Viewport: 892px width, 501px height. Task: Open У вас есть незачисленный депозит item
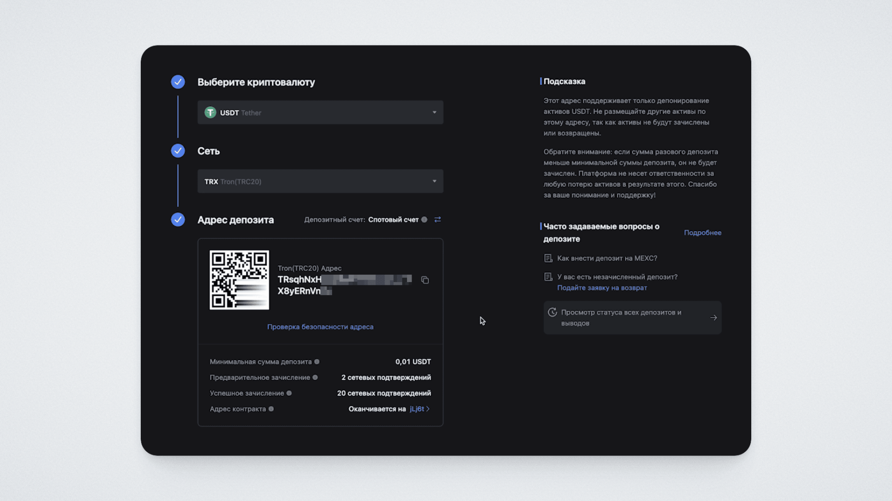(617, 276)
